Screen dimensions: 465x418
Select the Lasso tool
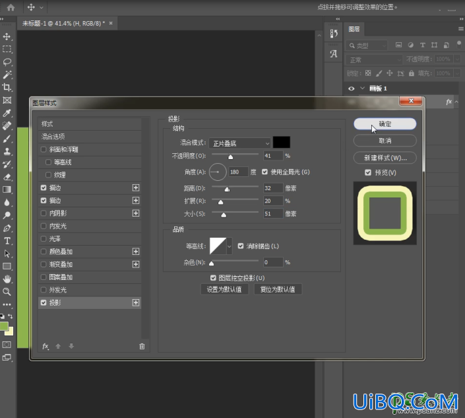click(x=7, y=62)
